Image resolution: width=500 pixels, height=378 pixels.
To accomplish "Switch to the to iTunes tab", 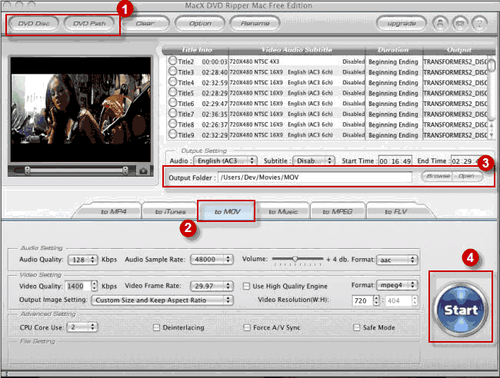I will (x=170, y=211).
